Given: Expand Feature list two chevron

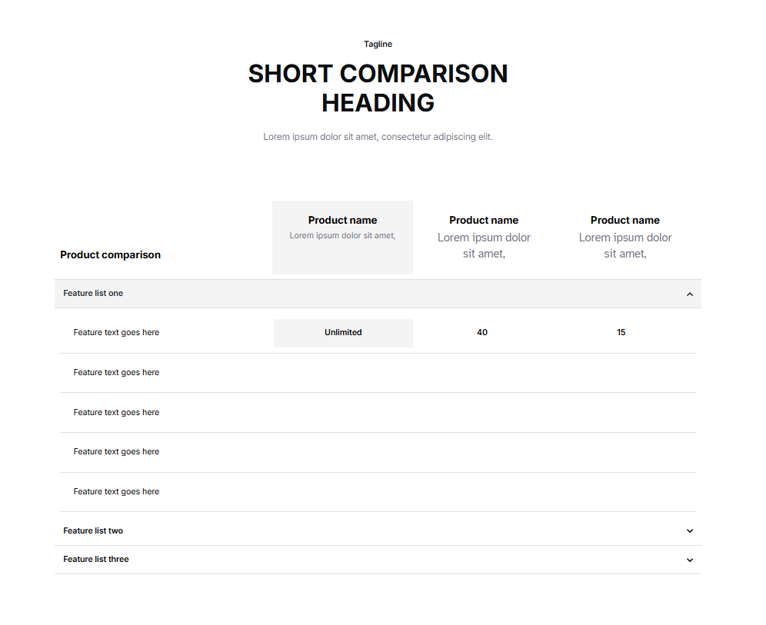Looking at the screenshot, I should [x=690, y=531].
